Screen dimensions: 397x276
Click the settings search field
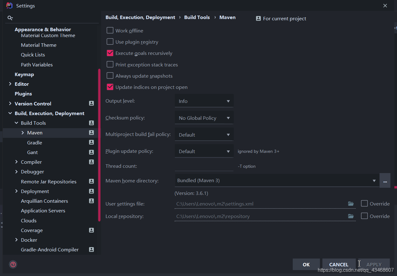point(52,18)
